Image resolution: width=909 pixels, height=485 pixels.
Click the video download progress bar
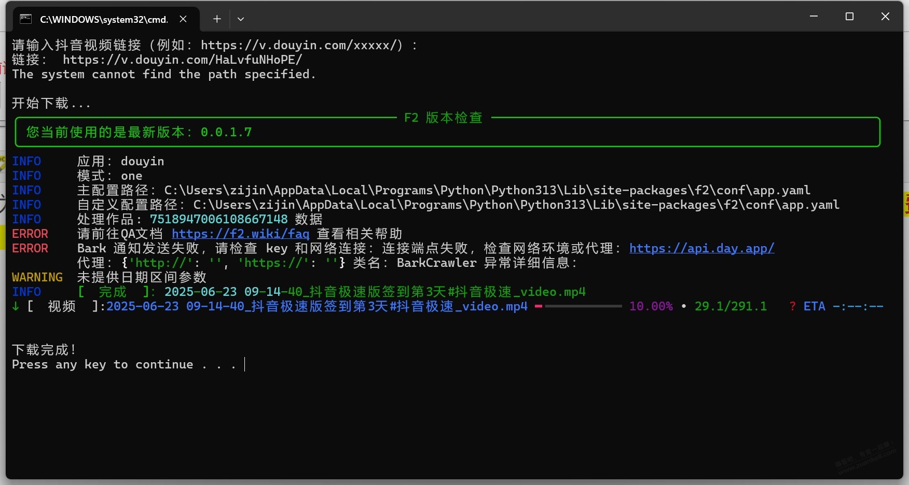coord(578,306)
